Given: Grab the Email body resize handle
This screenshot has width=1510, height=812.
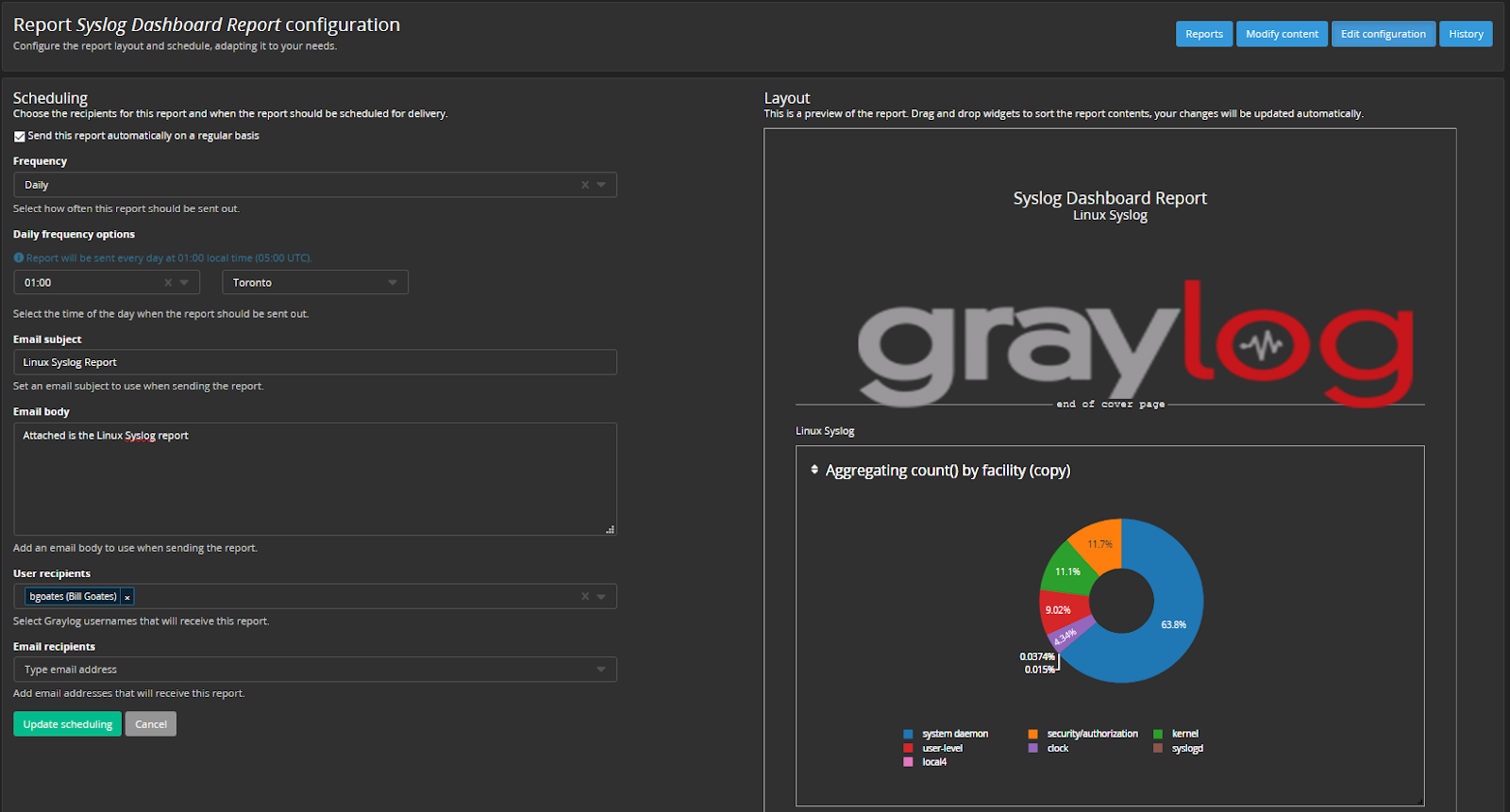Looking at the screenshot, I should coord(611,530).
